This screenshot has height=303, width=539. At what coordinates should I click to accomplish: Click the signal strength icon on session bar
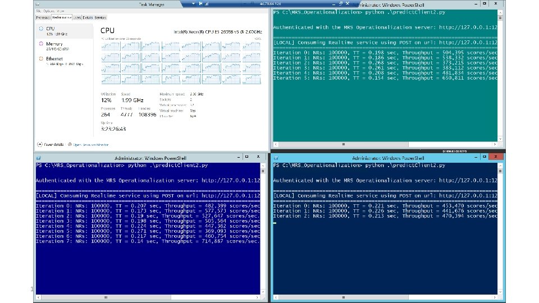(207, 3)
